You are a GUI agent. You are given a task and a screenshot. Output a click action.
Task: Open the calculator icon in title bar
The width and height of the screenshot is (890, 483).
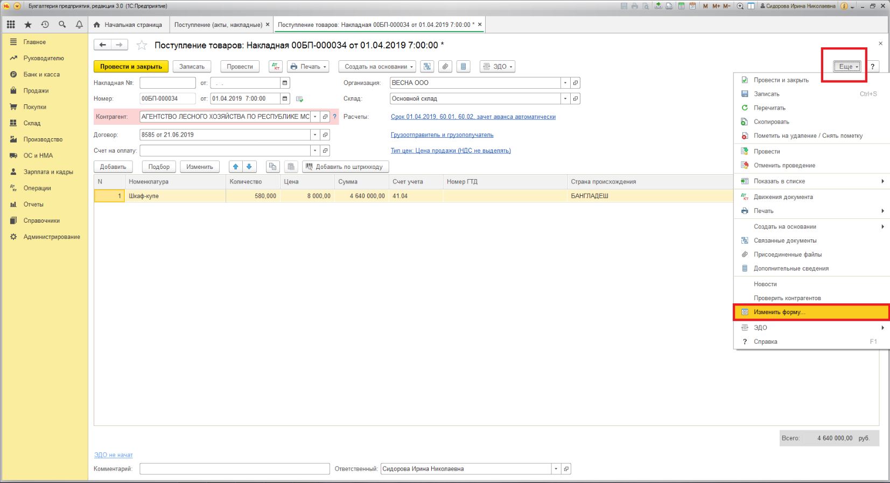(x=682, y=6)
